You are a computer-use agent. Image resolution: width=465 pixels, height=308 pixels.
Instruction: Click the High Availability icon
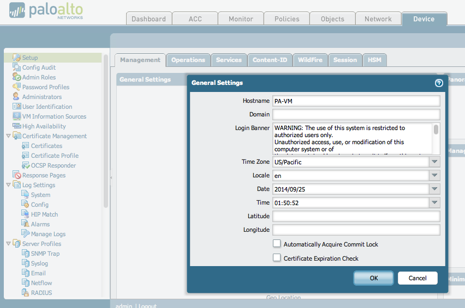pos(16,126)
